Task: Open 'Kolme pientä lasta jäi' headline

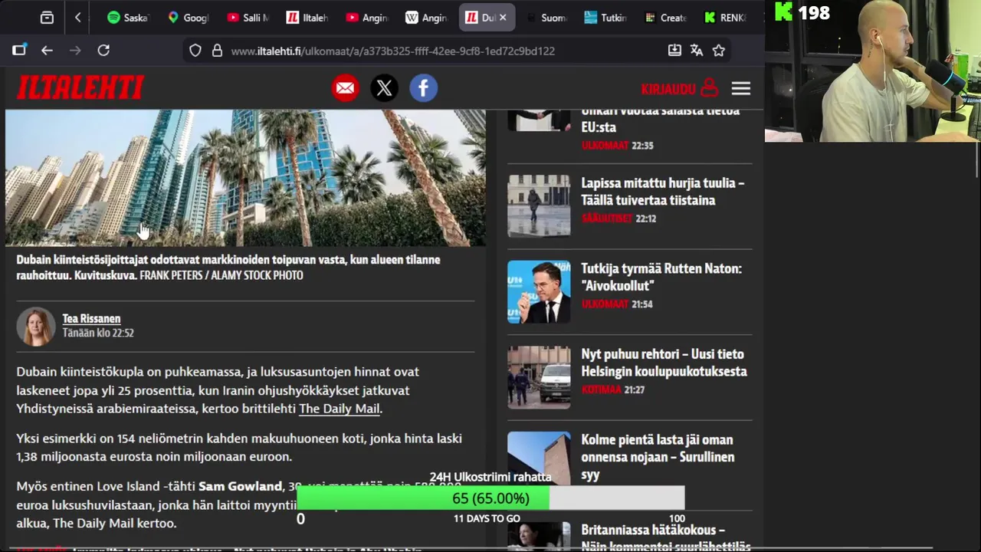Action: coord(658,457)
